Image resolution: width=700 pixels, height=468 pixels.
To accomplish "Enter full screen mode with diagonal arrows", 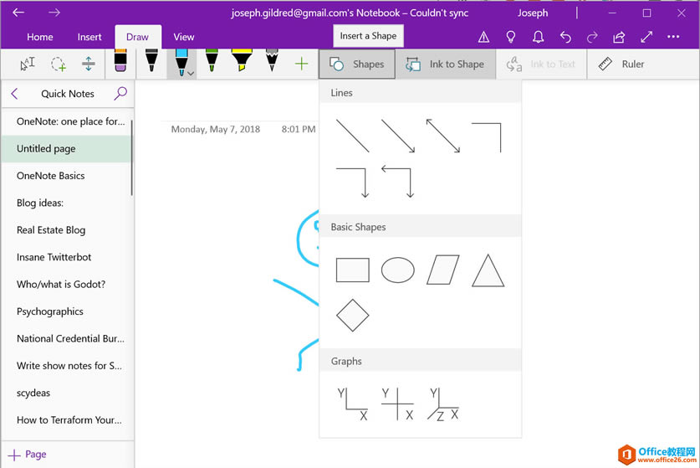I will tap(646, 37).
